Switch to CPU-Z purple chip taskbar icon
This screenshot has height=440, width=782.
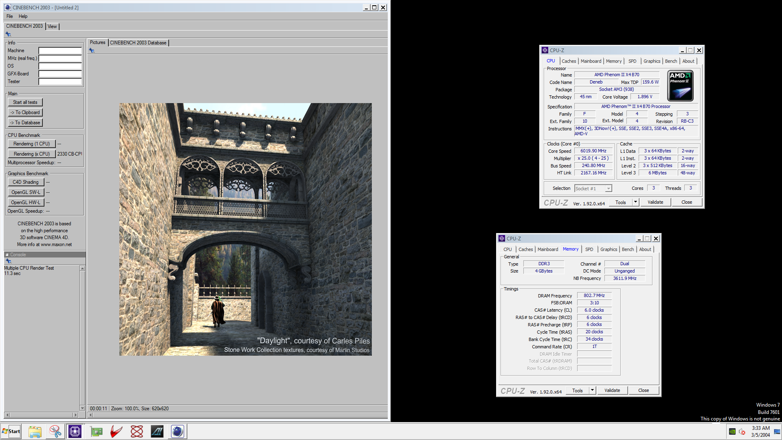coord(75,431)
